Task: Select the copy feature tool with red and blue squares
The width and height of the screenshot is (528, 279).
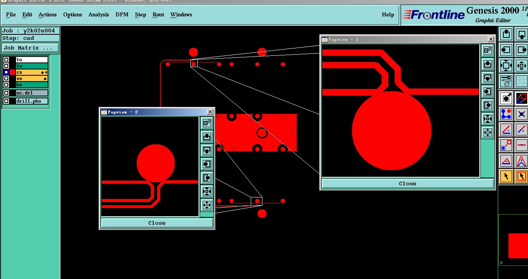Action: pyautogui.click(x=506, y=145)
